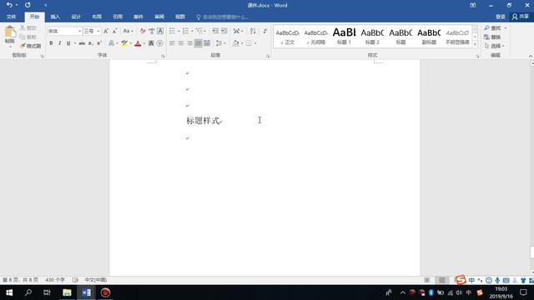
Task: Open the Paragraph dialog launcher
Action: tap(268, 56)
